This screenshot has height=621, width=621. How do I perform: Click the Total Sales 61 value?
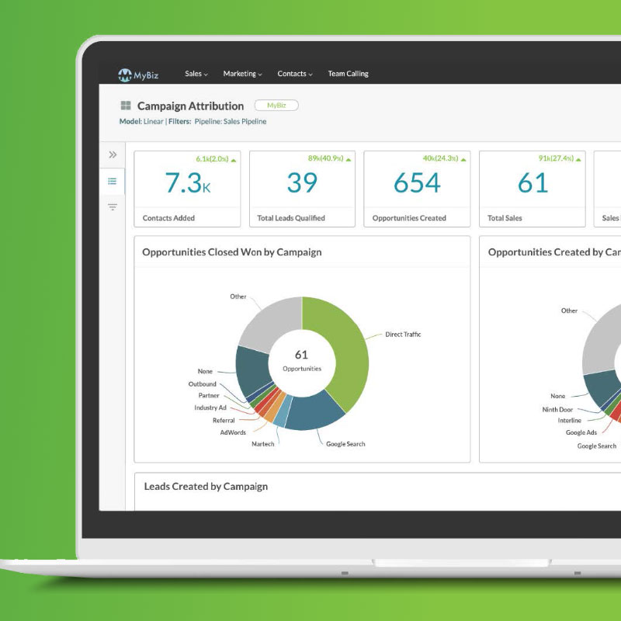pos(533,183)
